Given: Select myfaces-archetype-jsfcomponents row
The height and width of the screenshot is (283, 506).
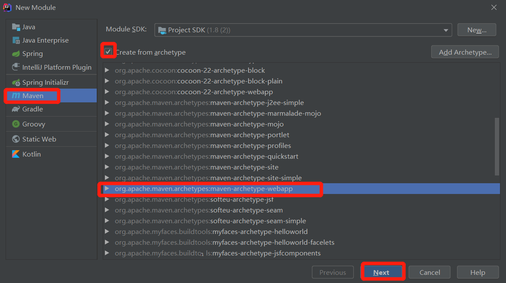Looking at the screenshot, I should (x=301, y=253).
